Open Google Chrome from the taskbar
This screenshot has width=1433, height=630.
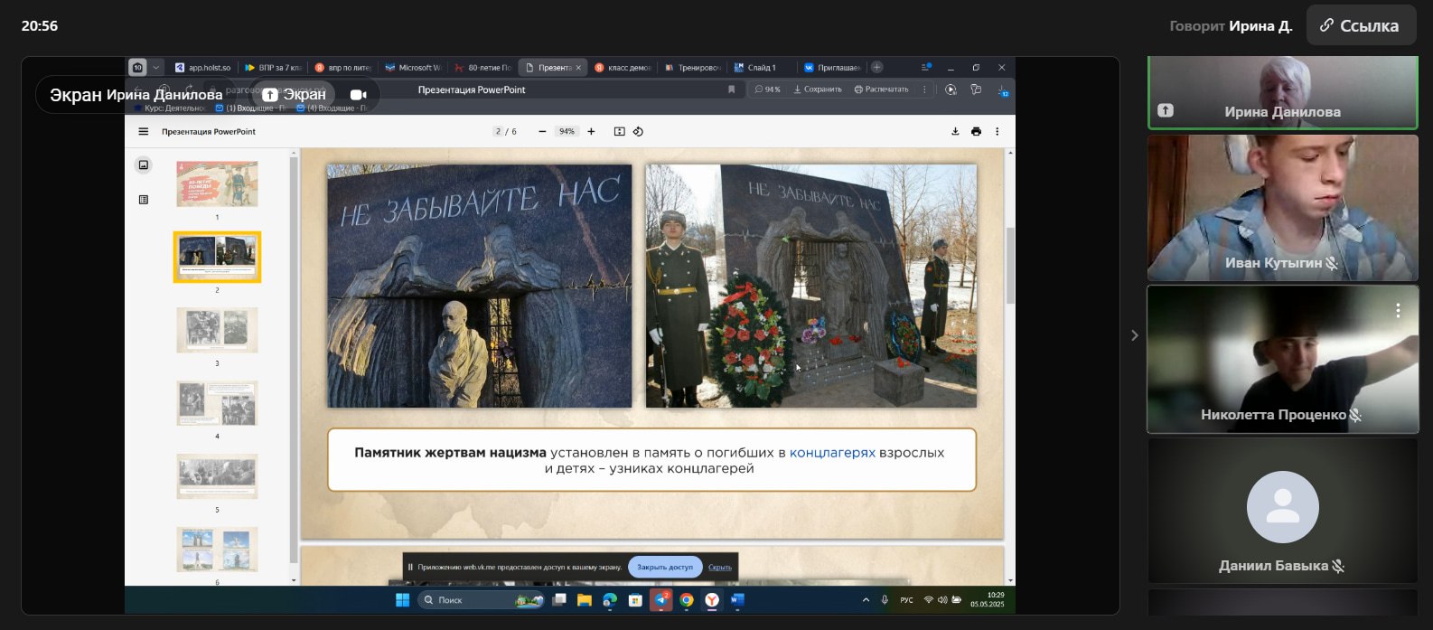pyautogui.click(x=687, y=600)
